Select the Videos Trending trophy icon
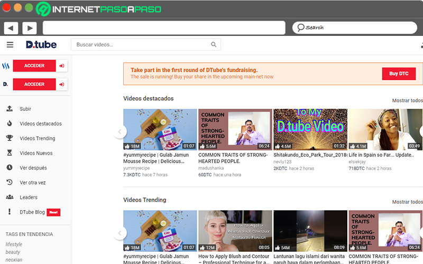This screenshot has height=264, width=423. pyautogui.click(x=10, y=138)
